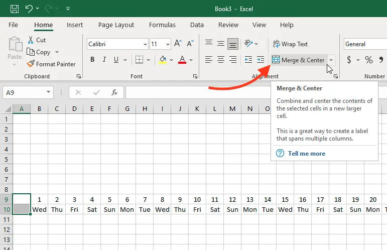Toggle Bold formatting
Viewport: 387px width, 250px height.
92,60
